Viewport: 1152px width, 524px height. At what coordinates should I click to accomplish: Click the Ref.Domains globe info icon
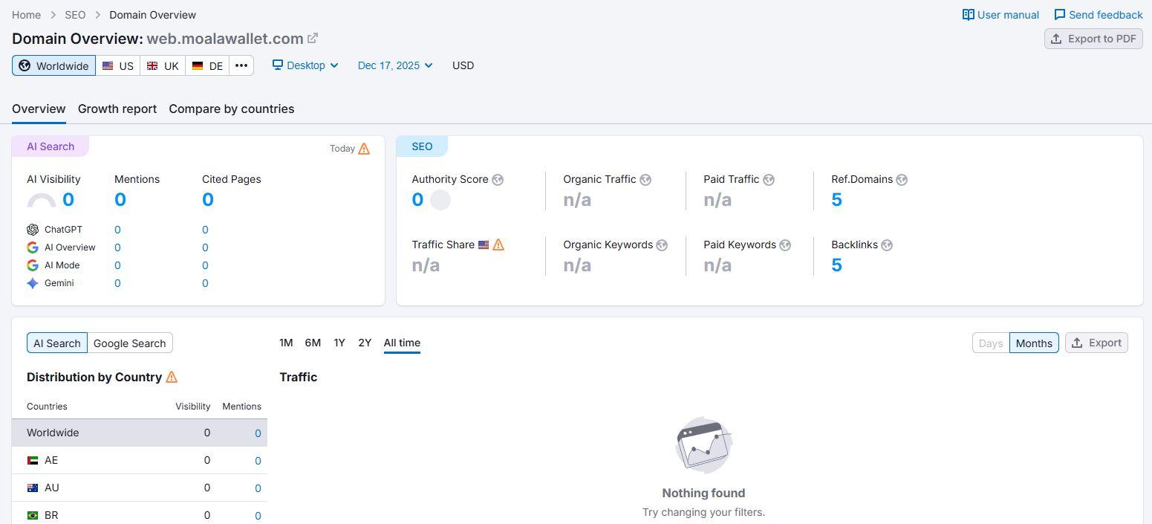902,180
